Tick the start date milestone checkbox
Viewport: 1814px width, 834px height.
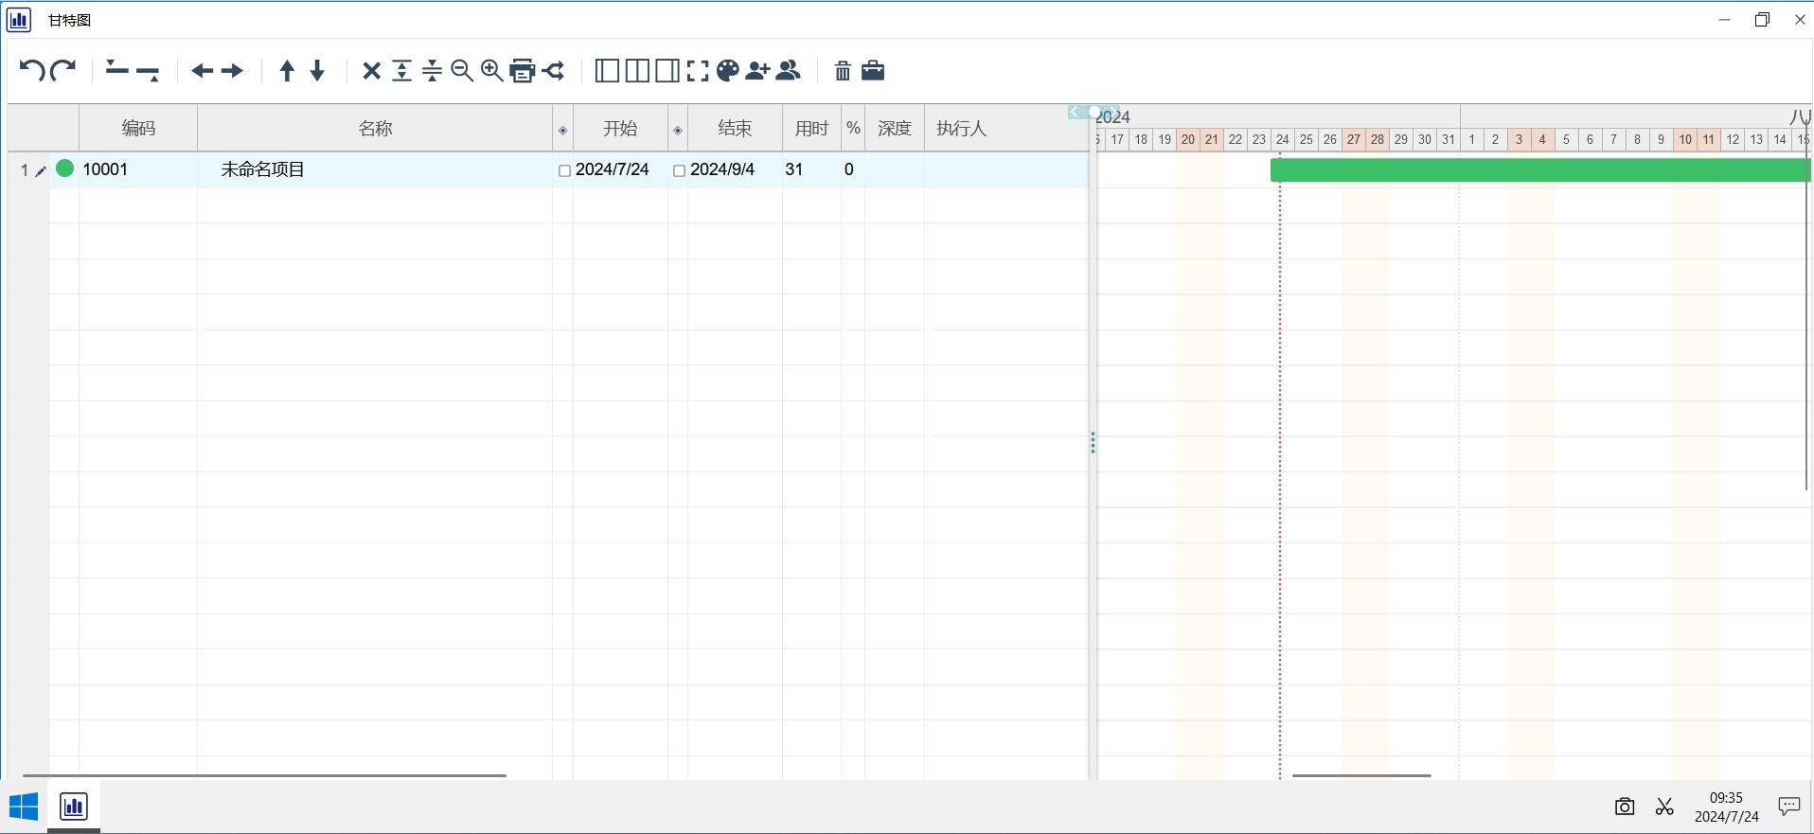pos(564,171)
